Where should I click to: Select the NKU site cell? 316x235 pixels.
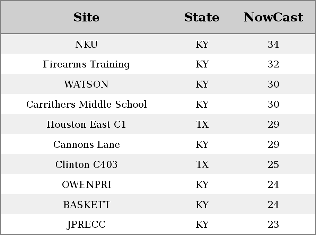86,45
